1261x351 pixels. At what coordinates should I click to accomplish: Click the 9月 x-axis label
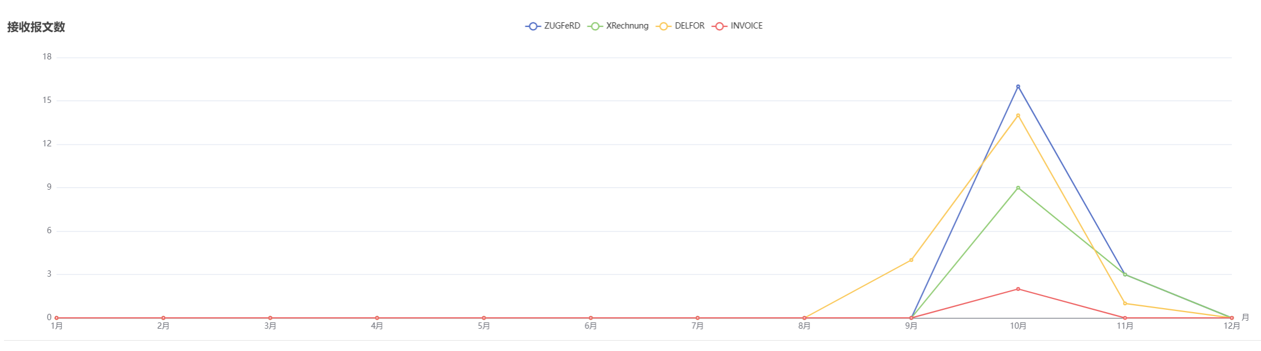pos(911,326)
